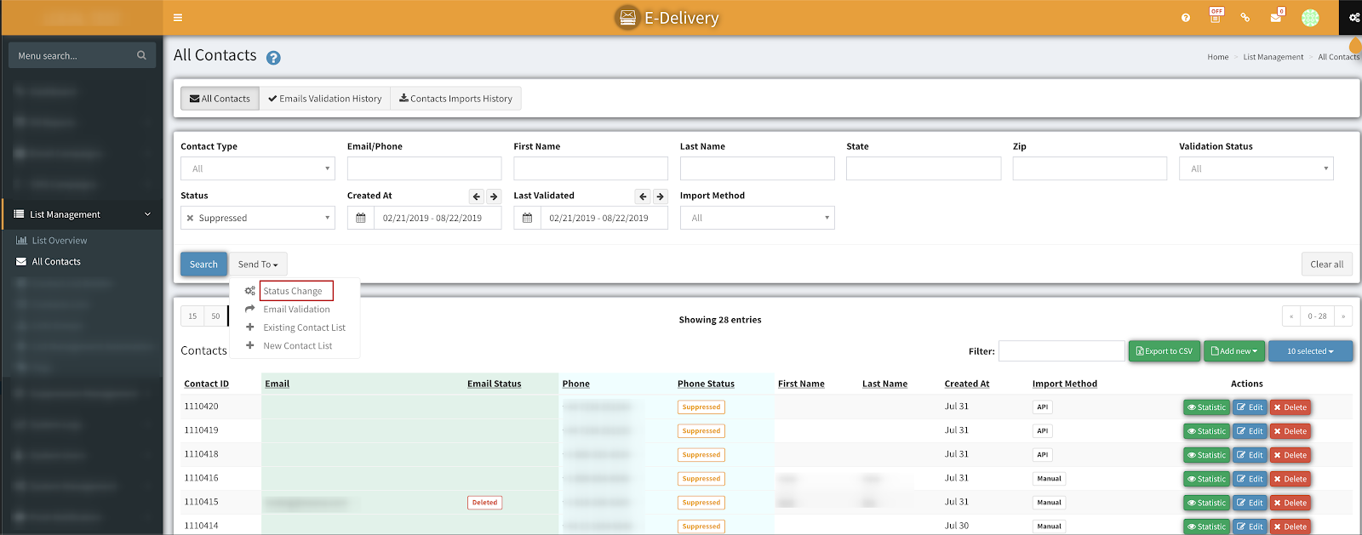The width and height of the screenshot is (1362, 535).
Task: Set page size to 15
Action: (192, 316)
